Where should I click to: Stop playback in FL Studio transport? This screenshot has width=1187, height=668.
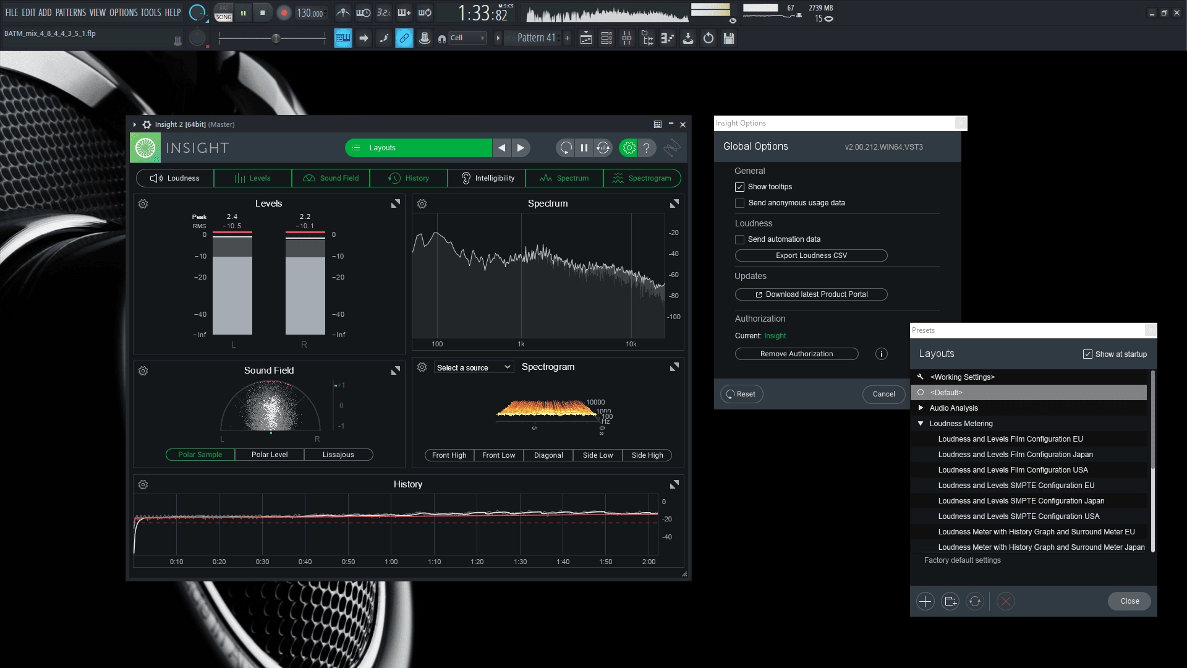263,13
